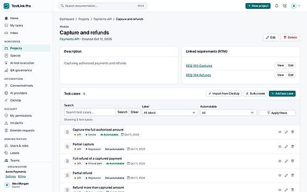
Task: Open the notifications bell icon
Action: pyautogui.click(x=276, y=6)
